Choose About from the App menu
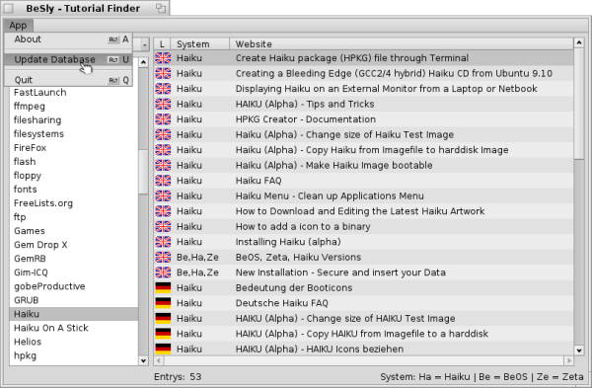592x388 pixels. (68, 39)
